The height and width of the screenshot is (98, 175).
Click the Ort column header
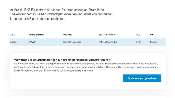coord(151,35)
